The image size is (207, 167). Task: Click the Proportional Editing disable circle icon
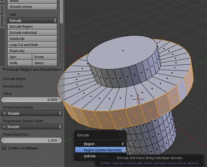(x=5, y=113)
